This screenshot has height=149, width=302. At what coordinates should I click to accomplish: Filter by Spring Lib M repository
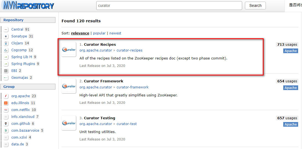pyautogui.click(x=22, y=57)
